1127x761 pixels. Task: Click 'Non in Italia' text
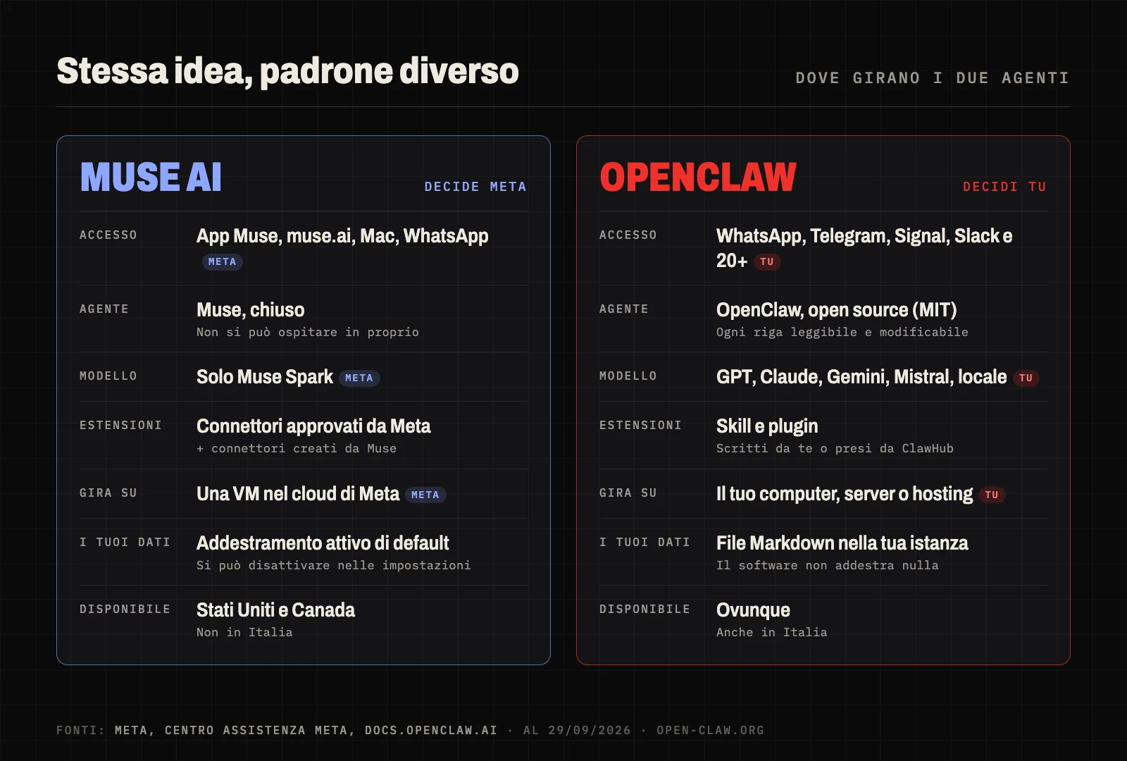click(244, 632)
